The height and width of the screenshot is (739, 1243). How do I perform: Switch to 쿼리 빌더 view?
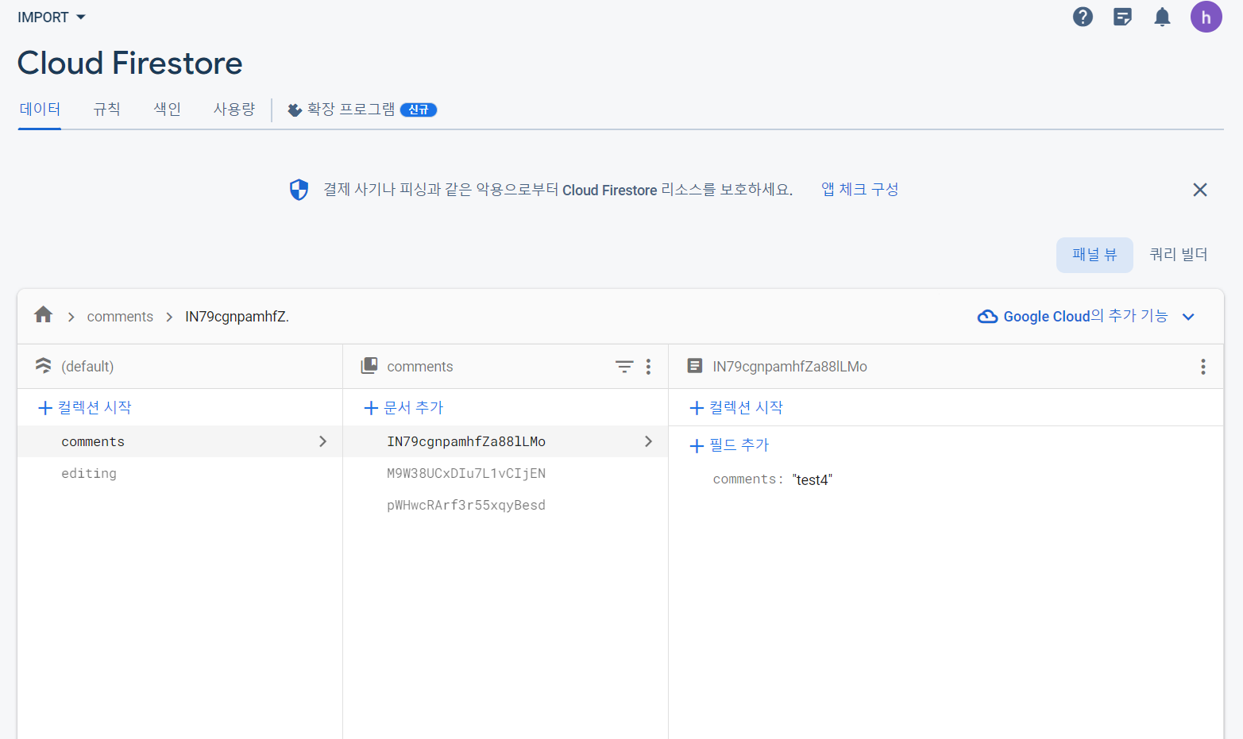click(1178, 254)
